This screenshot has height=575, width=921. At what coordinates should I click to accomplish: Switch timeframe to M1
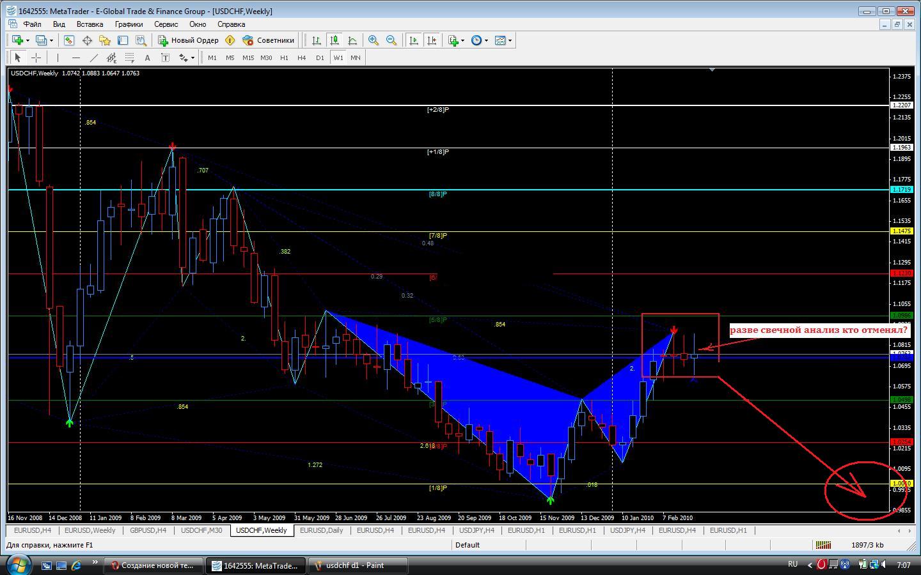tap(212, 57)
